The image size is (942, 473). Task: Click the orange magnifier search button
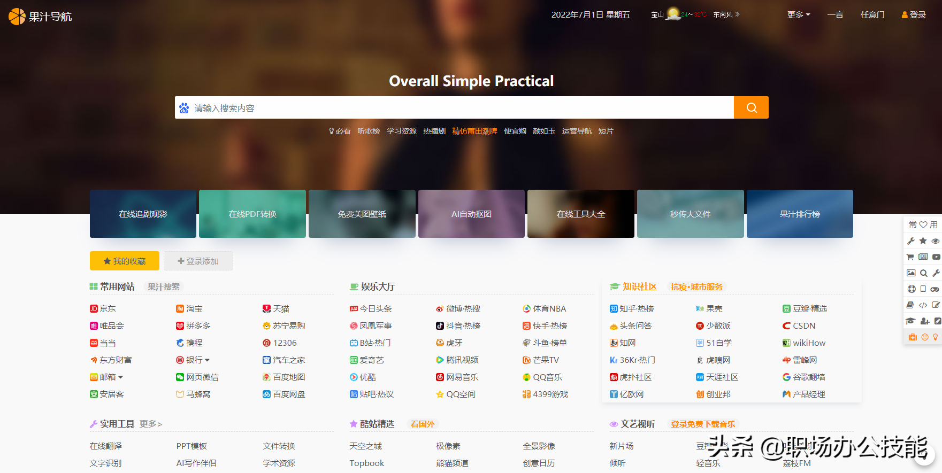coord(751,107)
